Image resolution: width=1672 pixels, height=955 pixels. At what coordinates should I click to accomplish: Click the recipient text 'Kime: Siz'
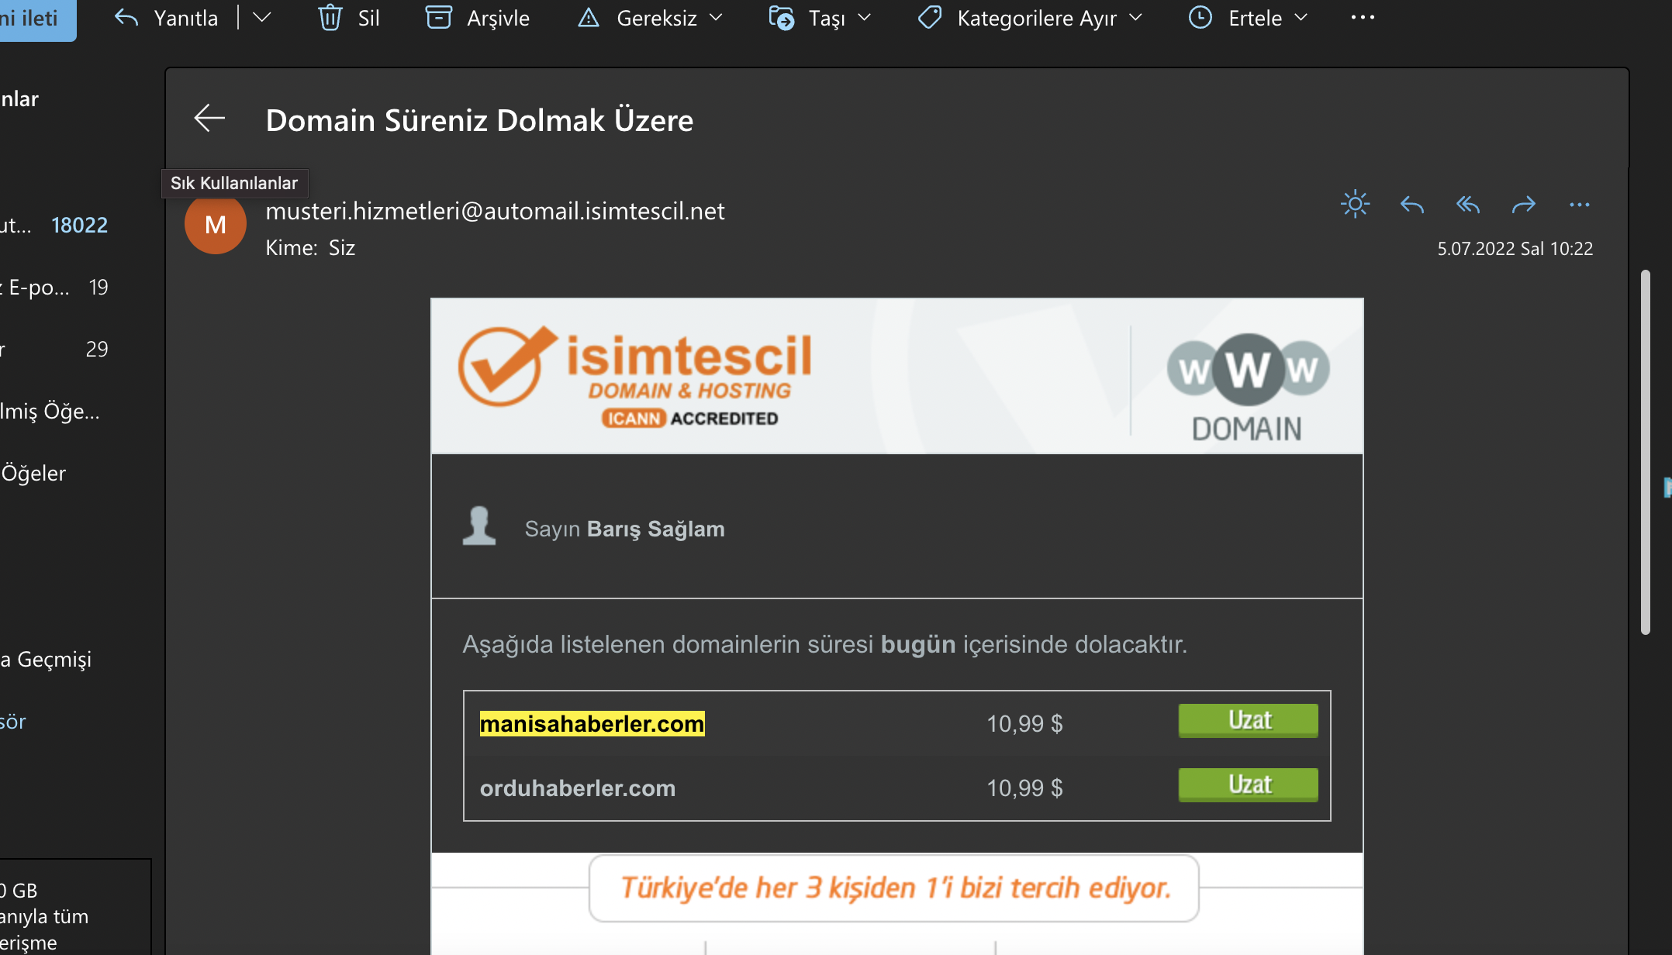click(x=310, y=247)
